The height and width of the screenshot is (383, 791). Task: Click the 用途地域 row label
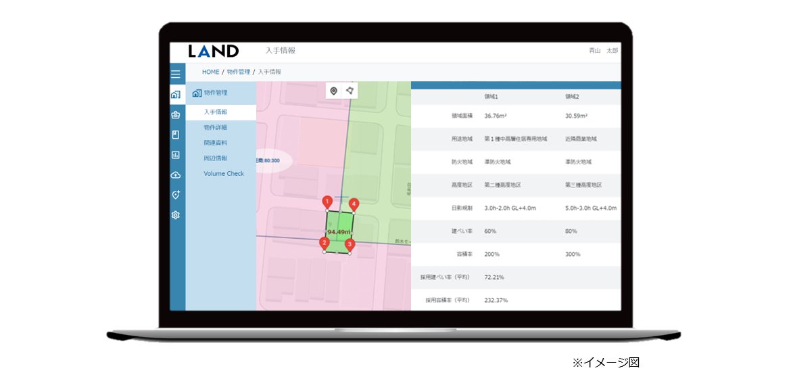pyautogui.click(x=462, y=139)
